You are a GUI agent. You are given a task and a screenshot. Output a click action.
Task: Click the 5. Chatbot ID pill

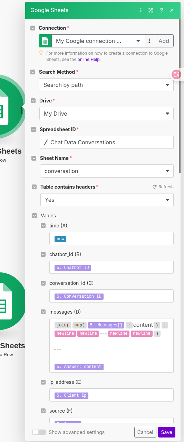[x=73, y=268]
